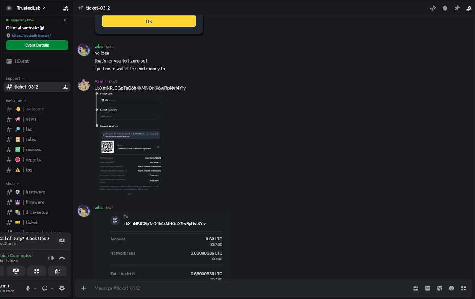475x299 pixels.
Task: Open the Activities launcher in voice panel
Action: (36, 271)
